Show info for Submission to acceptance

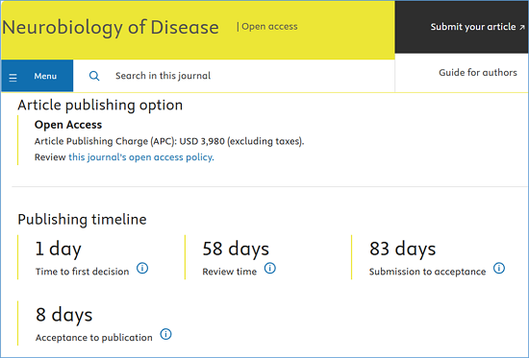click(499, 268)
